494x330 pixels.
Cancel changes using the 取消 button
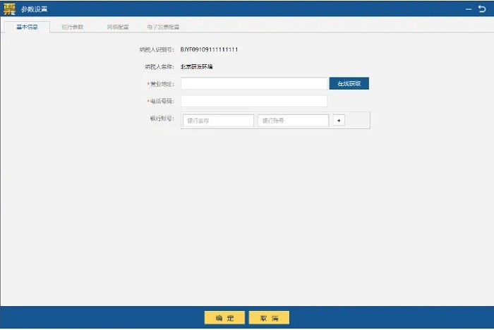(x=269, y=318)
